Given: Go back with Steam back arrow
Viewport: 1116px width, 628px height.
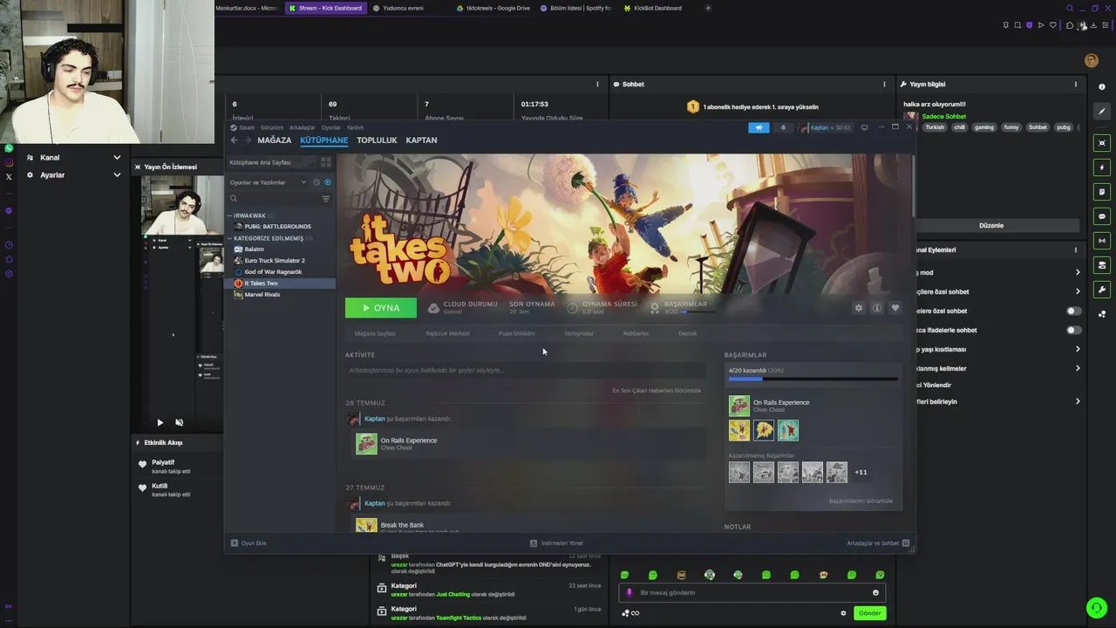Looking at the screenshot, I should pyautogui.click(x=234, y=140).
